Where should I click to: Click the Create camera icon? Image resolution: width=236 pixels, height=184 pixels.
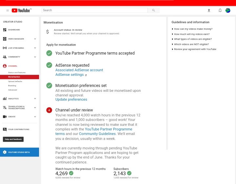point(5,117)
